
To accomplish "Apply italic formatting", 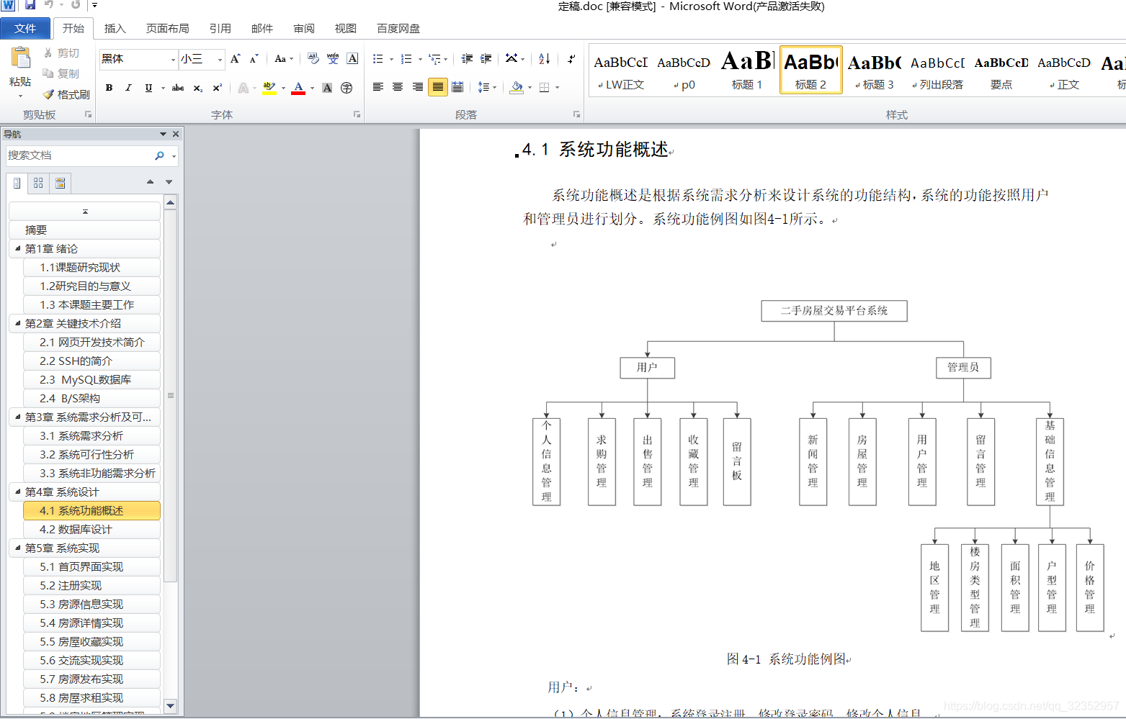I will pyautogui.click(x=128, y=88).
